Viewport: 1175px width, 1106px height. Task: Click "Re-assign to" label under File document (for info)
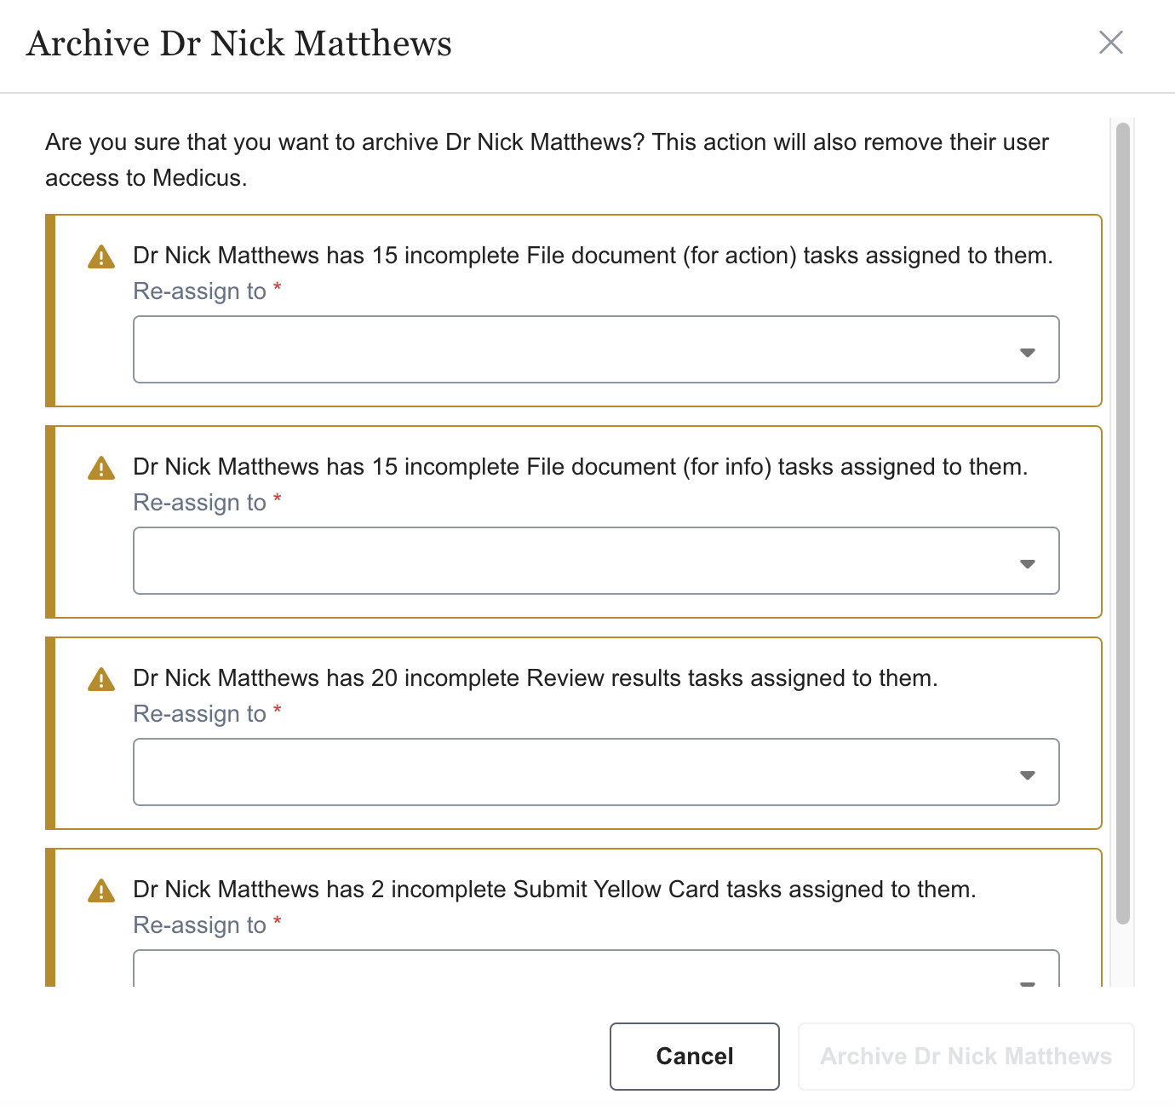(200, 503)
